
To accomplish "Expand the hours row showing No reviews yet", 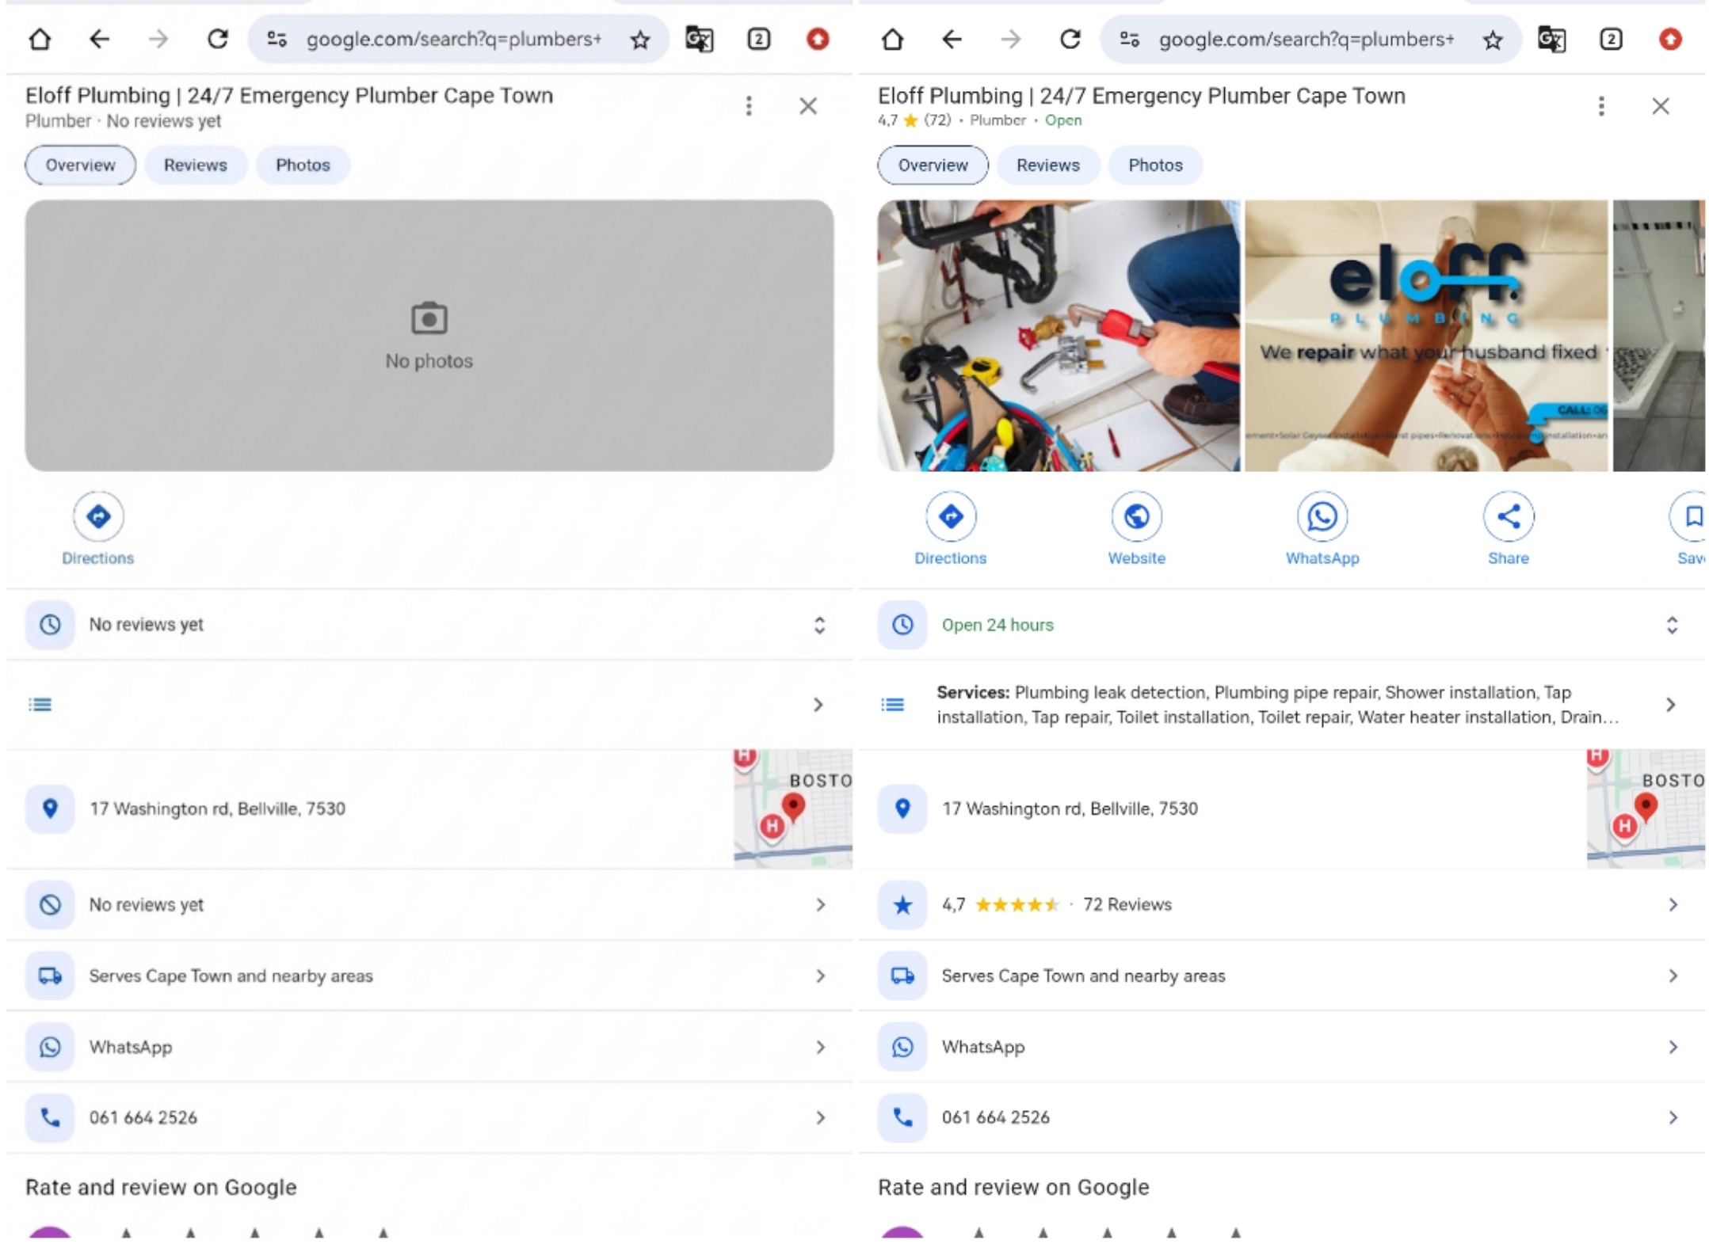I will click(429, 625).
